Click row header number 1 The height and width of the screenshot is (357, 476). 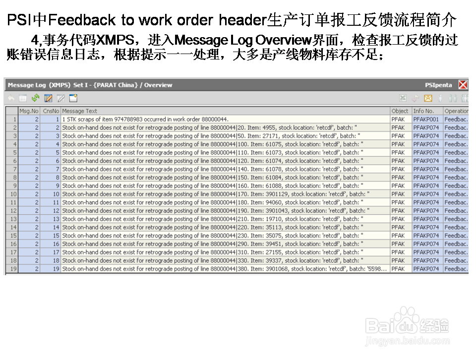click(x=12, y=119)
